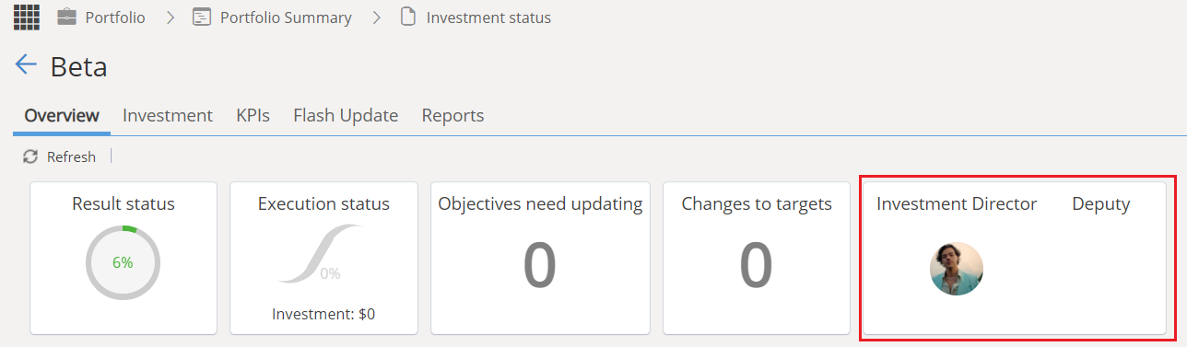This screenshot has width=1187, height=347.
Task: Open the Objectives need updating card
Action: [x=540, y=258]
